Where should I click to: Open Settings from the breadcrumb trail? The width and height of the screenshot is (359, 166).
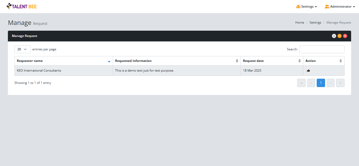[x=315, y=22]
